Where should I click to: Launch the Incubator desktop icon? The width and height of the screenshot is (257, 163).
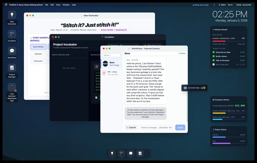[12, 34]
